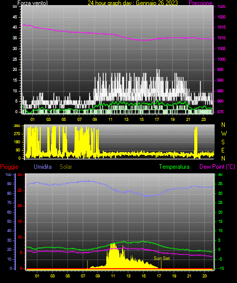Click the Solar legend label
Screen dimensions: 237x283
pyautogui.click(x=66, y=167)
